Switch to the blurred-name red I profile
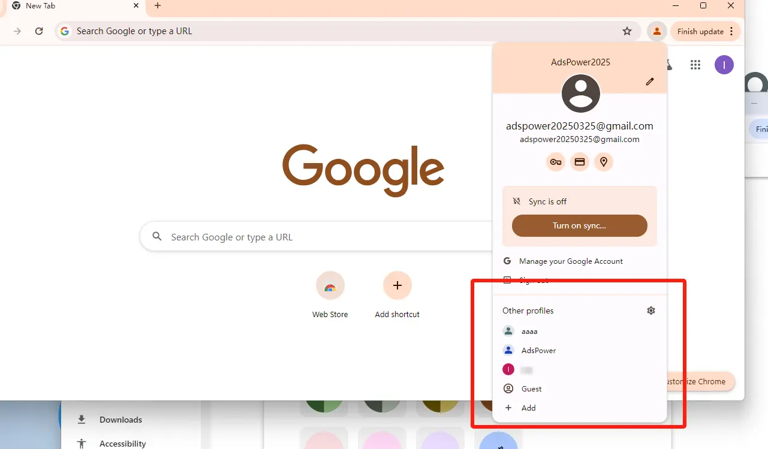This screenshot has height=449, width=768. 580,369
